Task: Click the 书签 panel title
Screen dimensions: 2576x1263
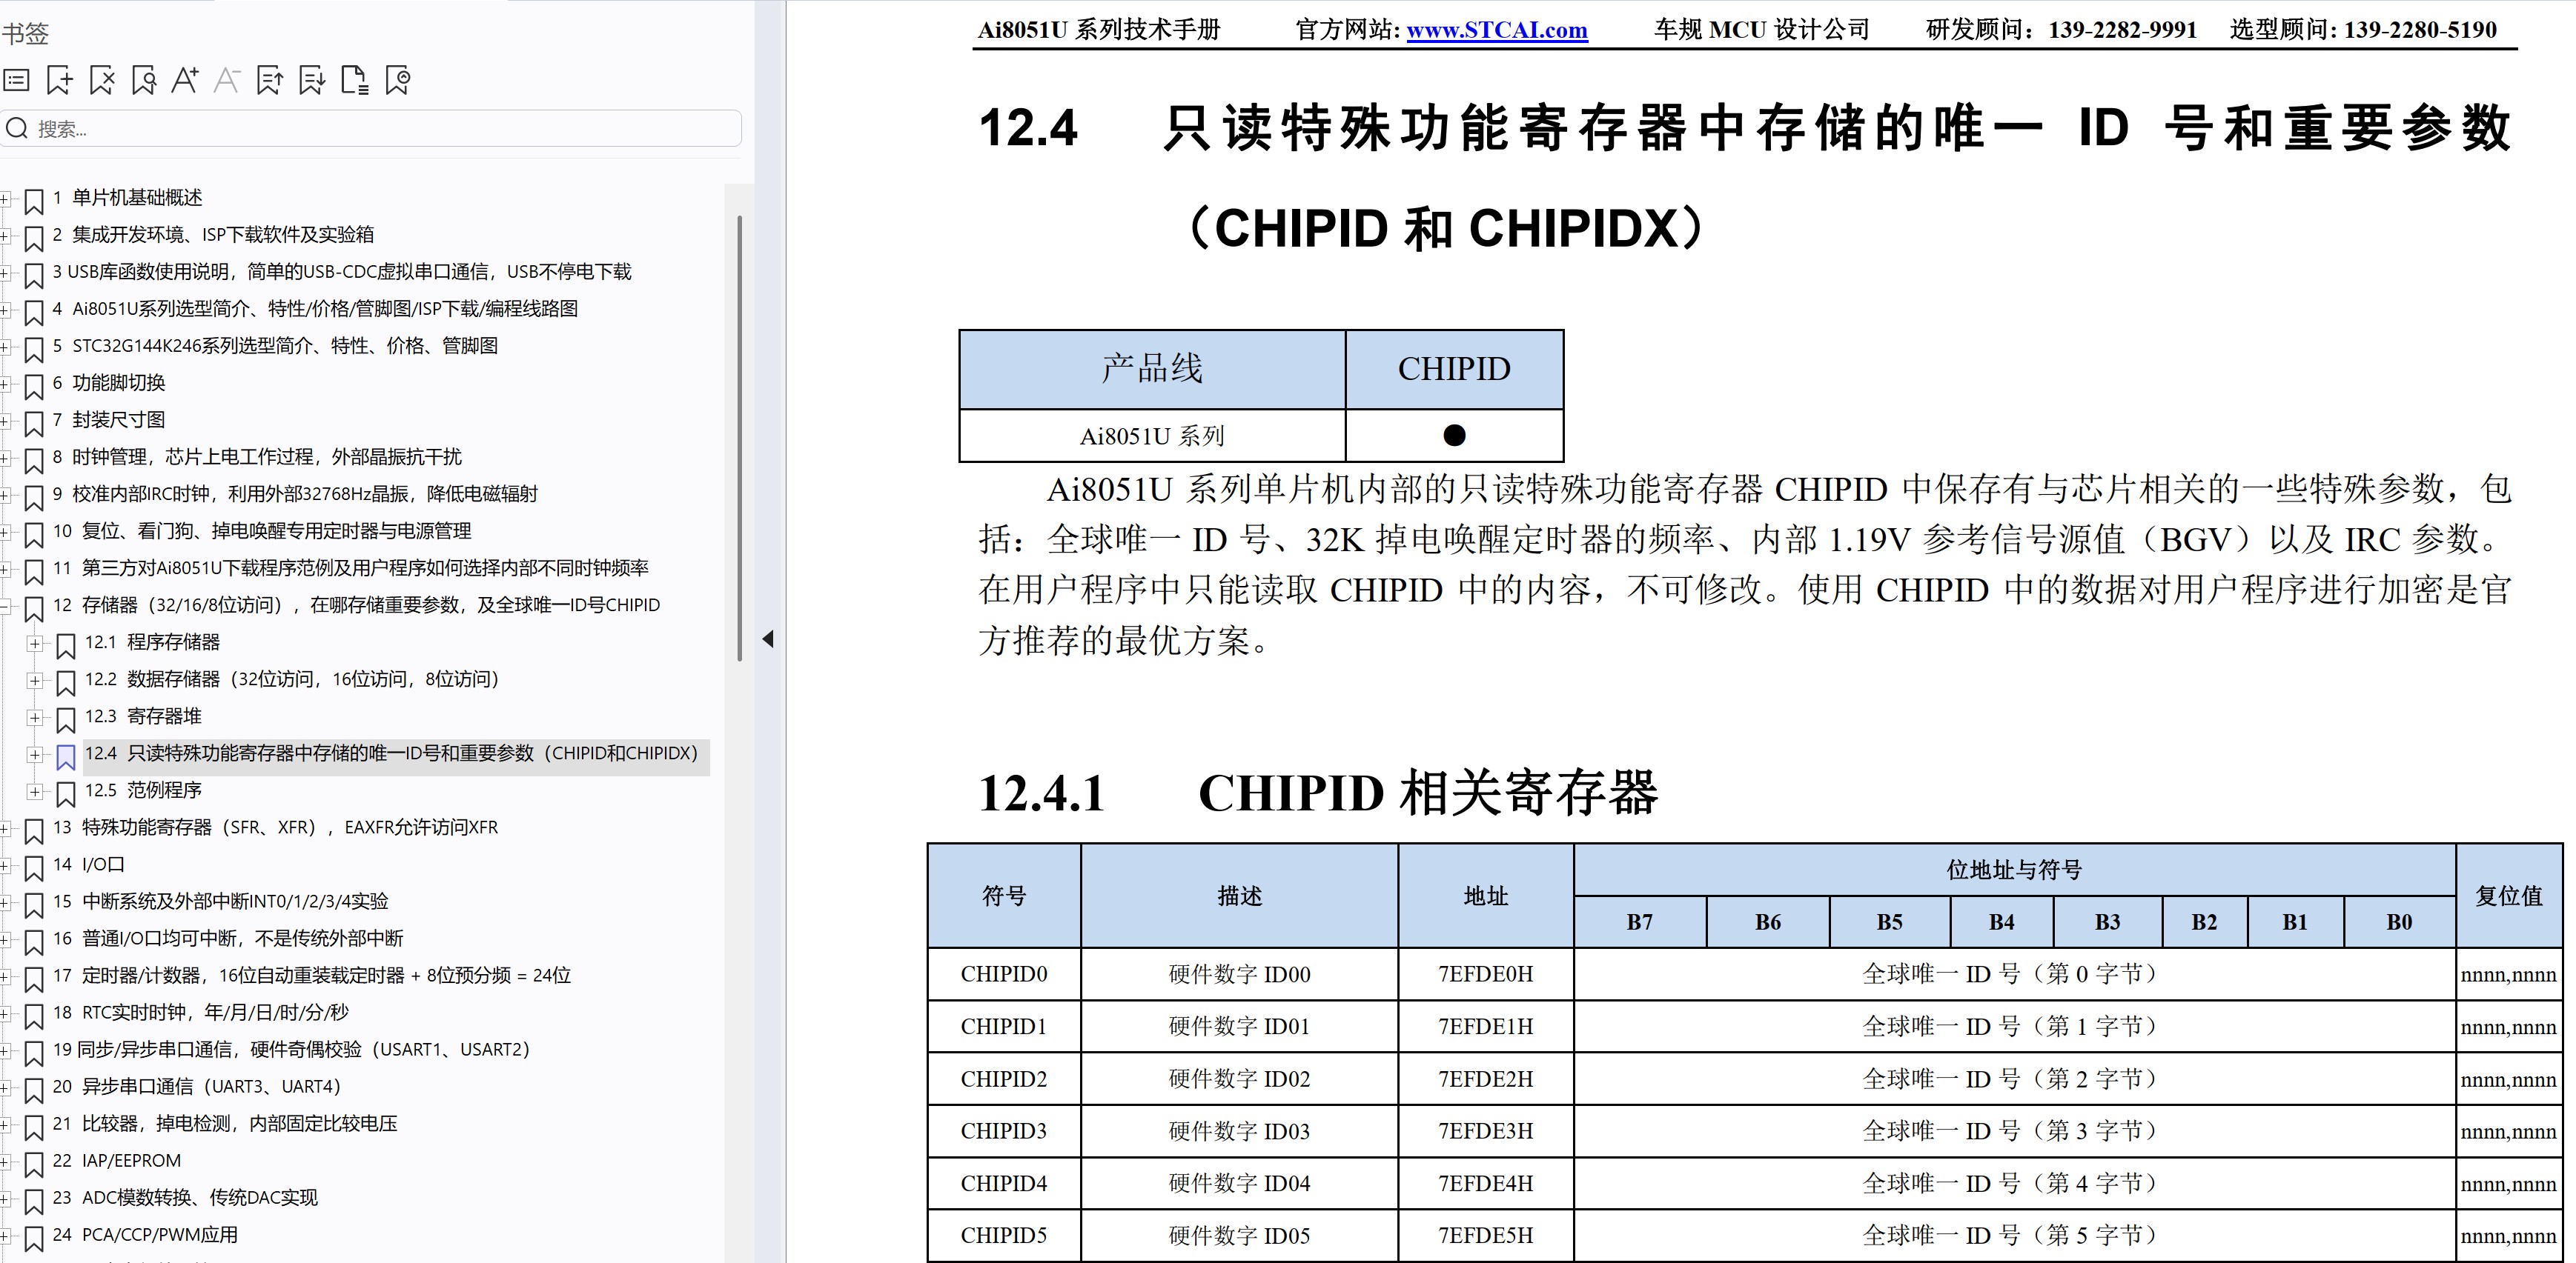Action: click(25, 34)
